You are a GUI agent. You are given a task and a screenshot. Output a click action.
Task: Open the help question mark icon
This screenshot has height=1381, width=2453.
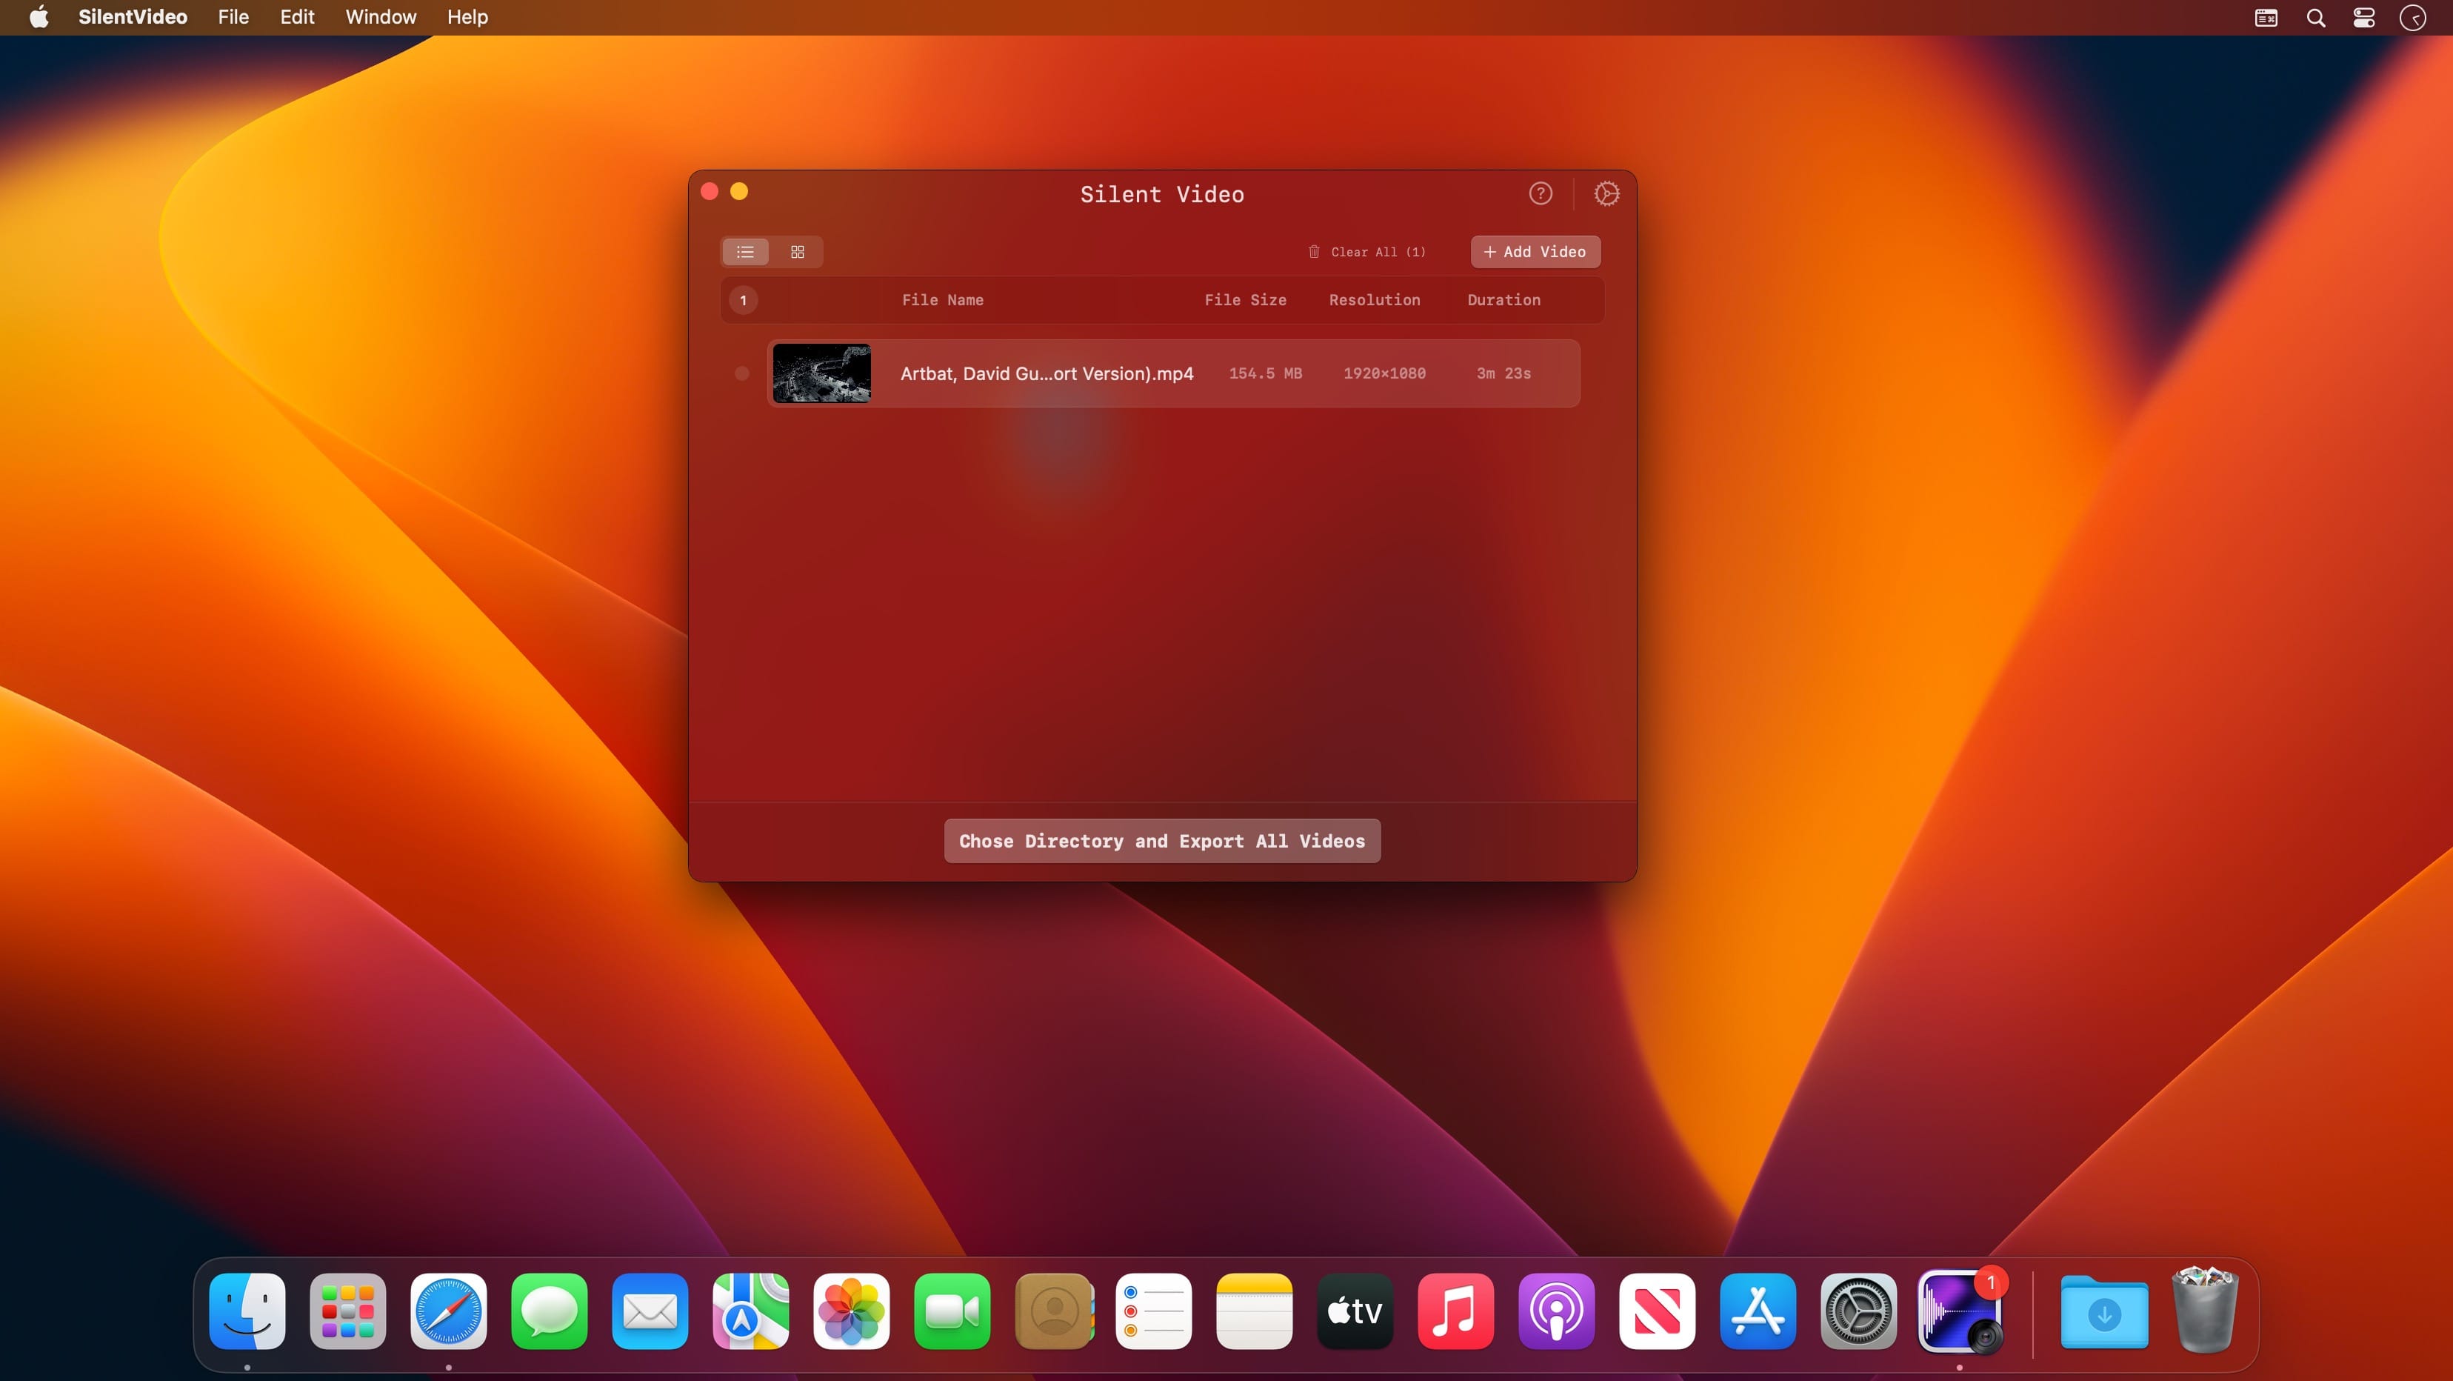tap(1540, 193)
